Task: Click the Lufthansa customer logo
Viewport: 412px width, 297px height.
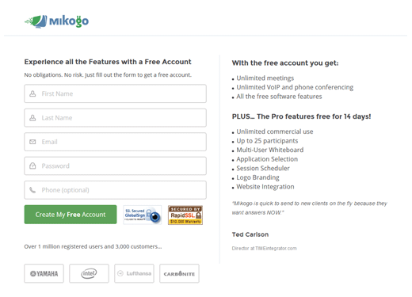Action: pyautogui.click(x=134, y=273)
